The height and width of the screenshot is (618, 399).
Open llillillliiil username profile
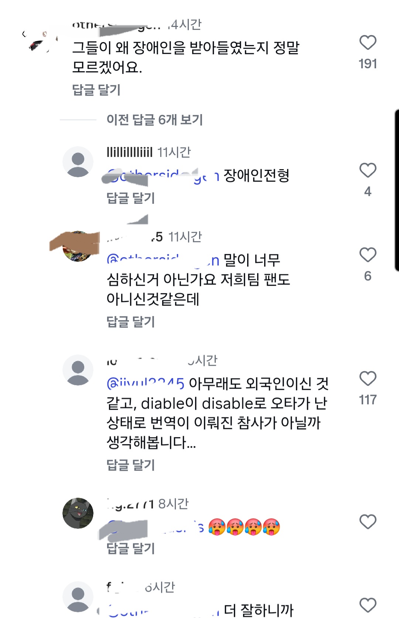pyautogui.click(x=129, y=152)
